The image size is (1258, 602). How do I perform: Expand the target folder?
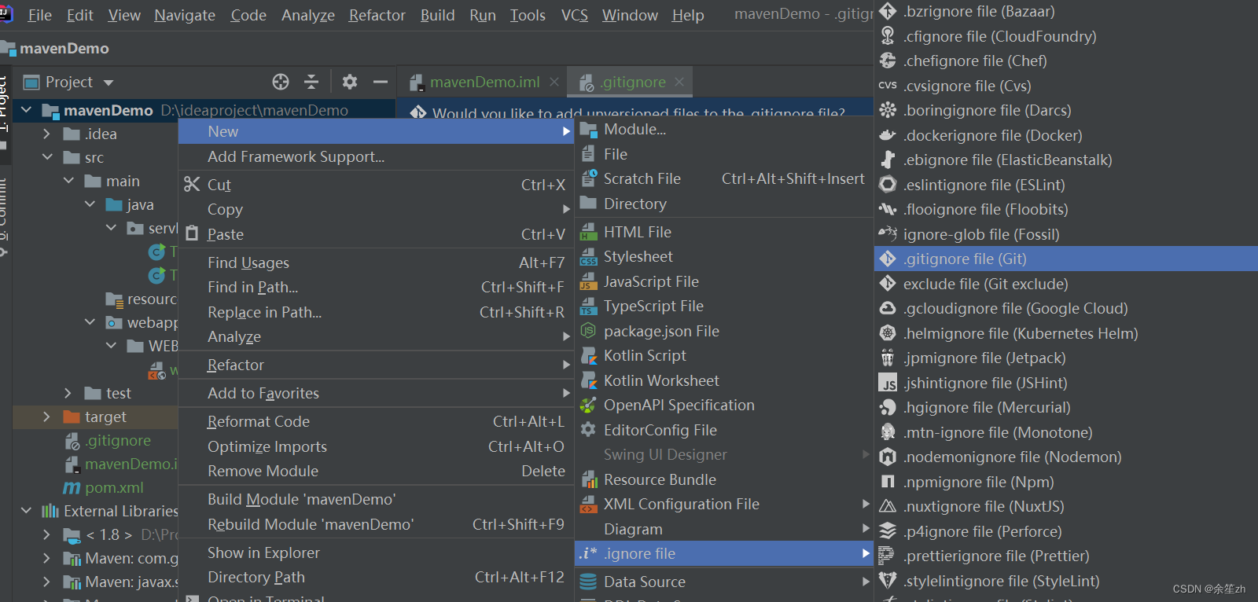(x=47, y=417)
